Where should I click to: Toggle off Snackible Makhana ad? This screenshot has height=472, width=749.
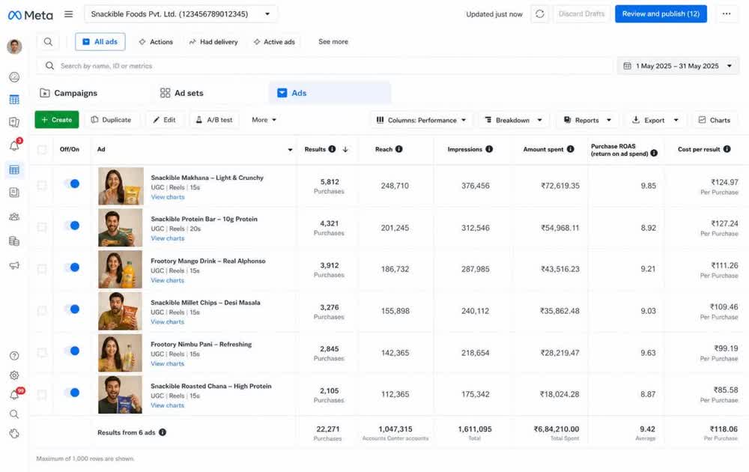coord(72,184)
